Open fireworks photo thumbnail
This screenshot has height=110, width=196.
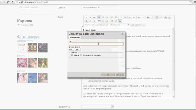point(32,63)
